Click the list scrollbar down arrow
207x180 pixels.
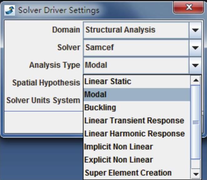pos(196,174)
